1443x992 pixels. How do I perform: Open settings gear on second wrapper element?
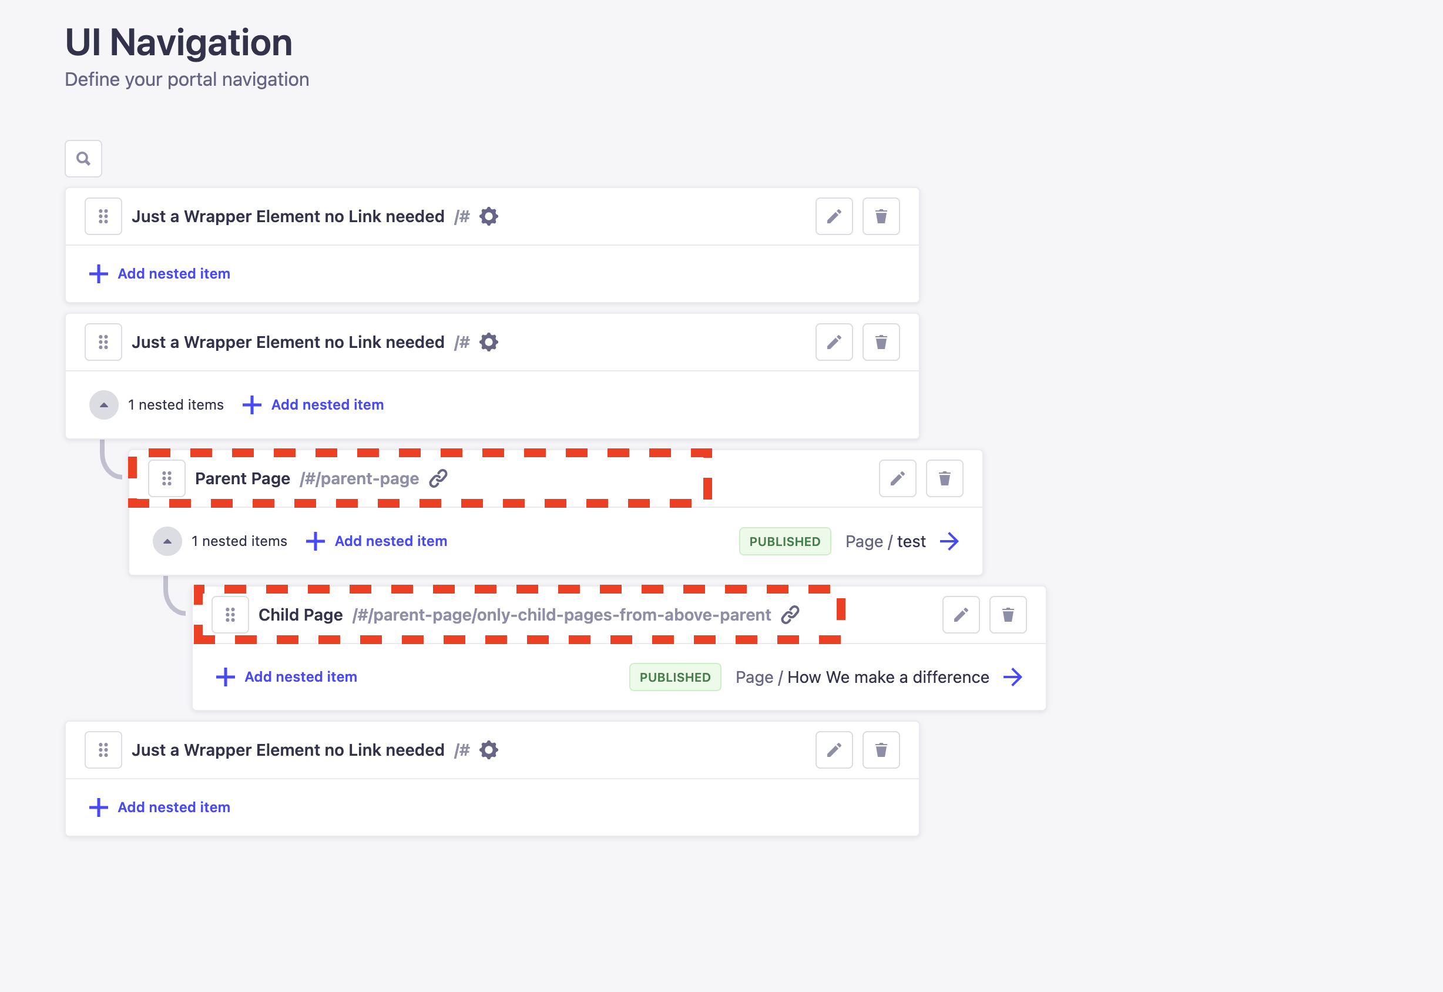point(488,341)
